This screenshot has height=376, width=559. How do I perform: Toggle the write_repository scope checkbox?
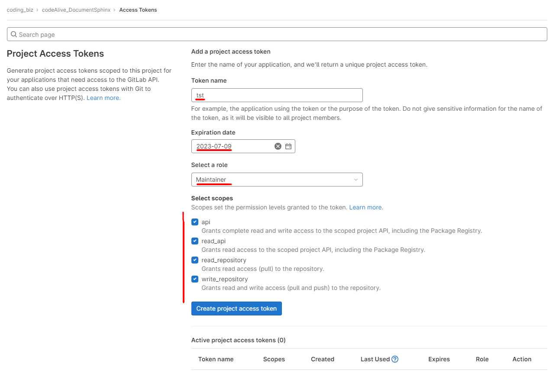coord(195,279)
